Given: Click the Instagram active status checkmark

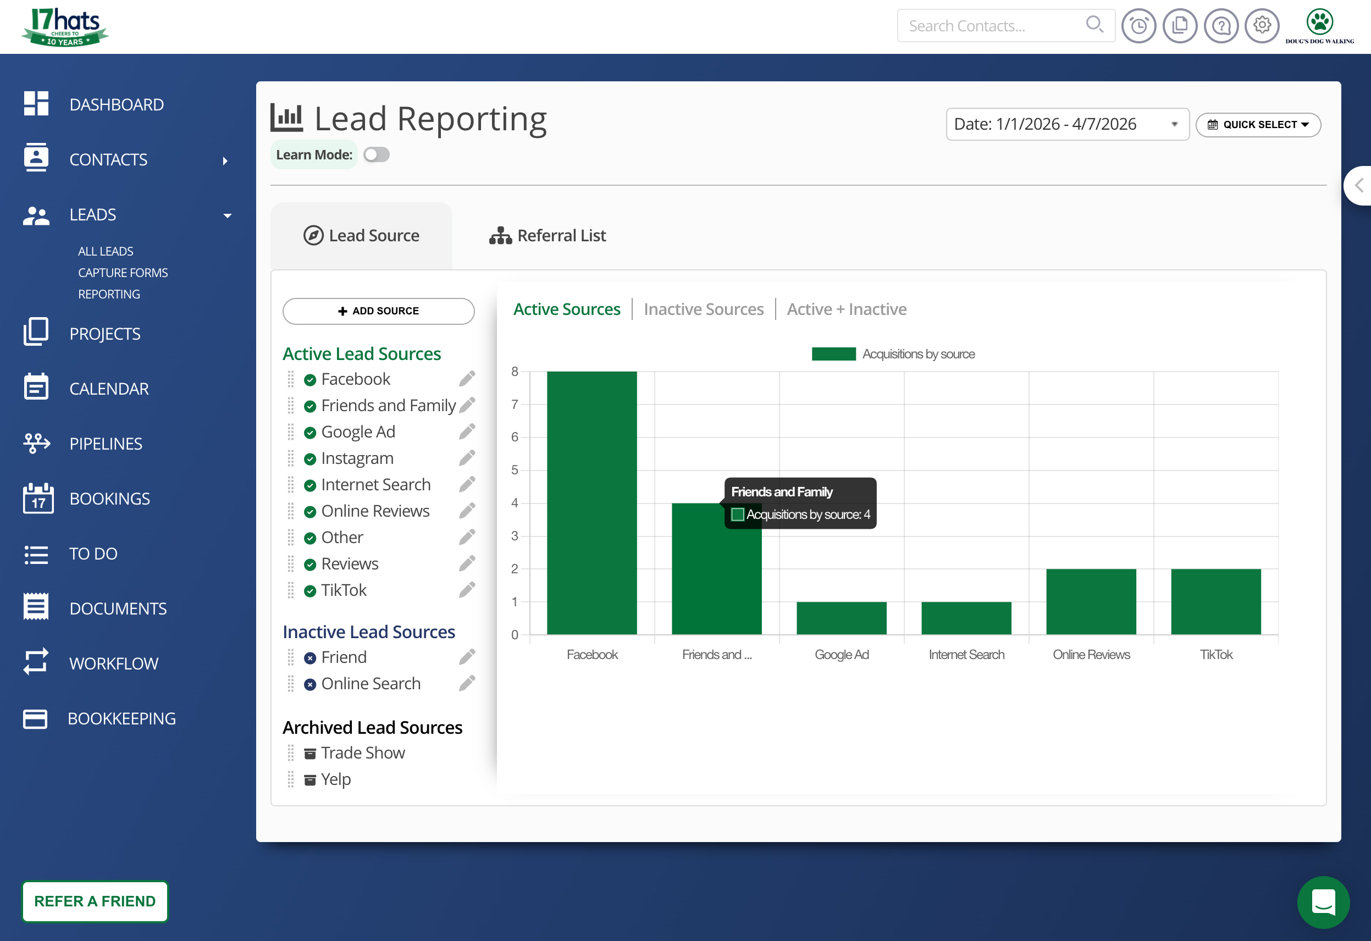Looking at the screenshot, I should 309,459.
